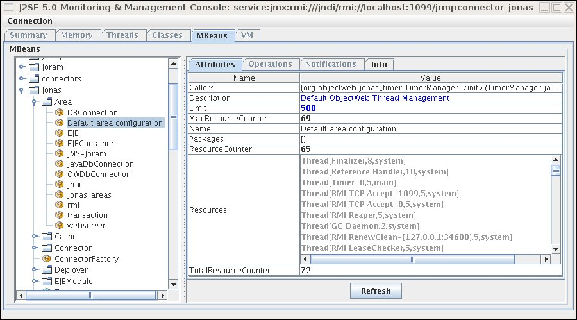Image resolution: width=577 pixels, height=320 pixels.
Task: Expand the connectors tree node
Action: (22, 78)
